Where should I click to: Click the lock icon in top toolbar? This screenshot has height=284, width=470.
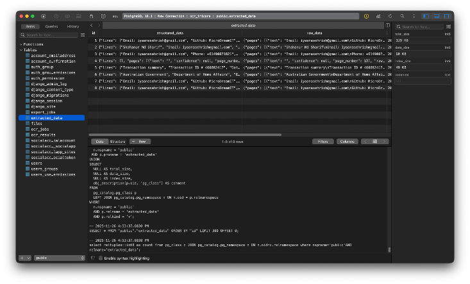tap(91, 15)
